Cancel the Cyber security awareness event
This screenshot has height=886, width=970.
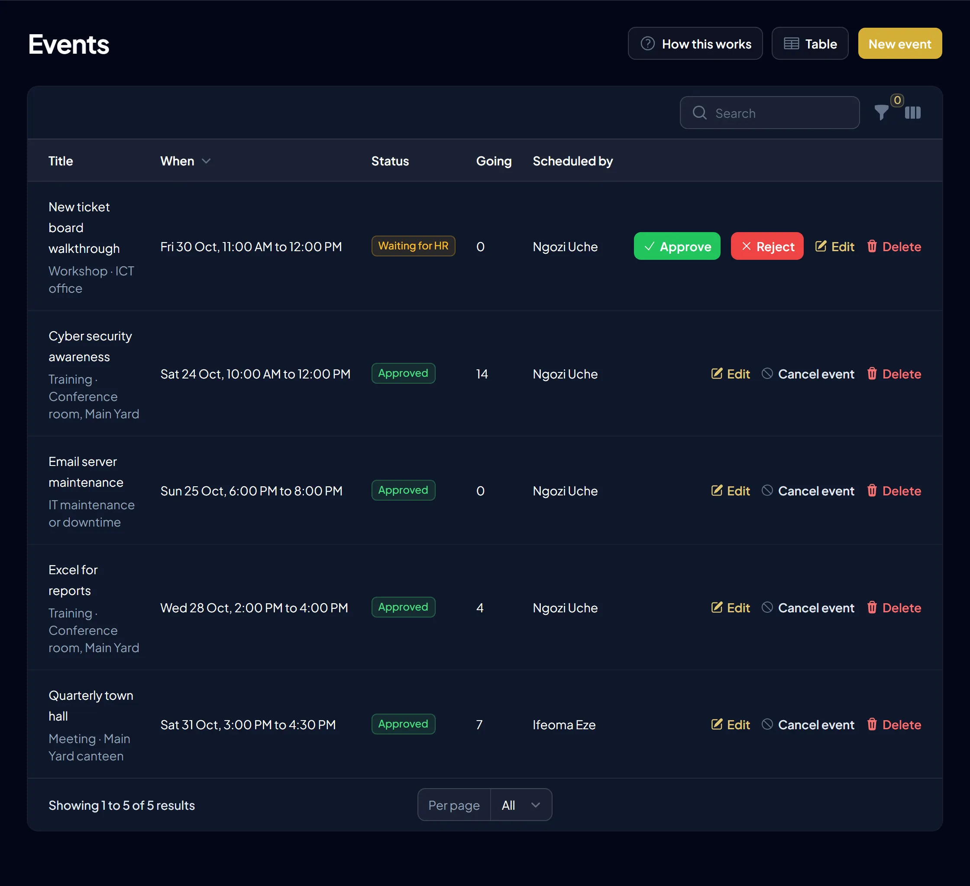[808, 373]
